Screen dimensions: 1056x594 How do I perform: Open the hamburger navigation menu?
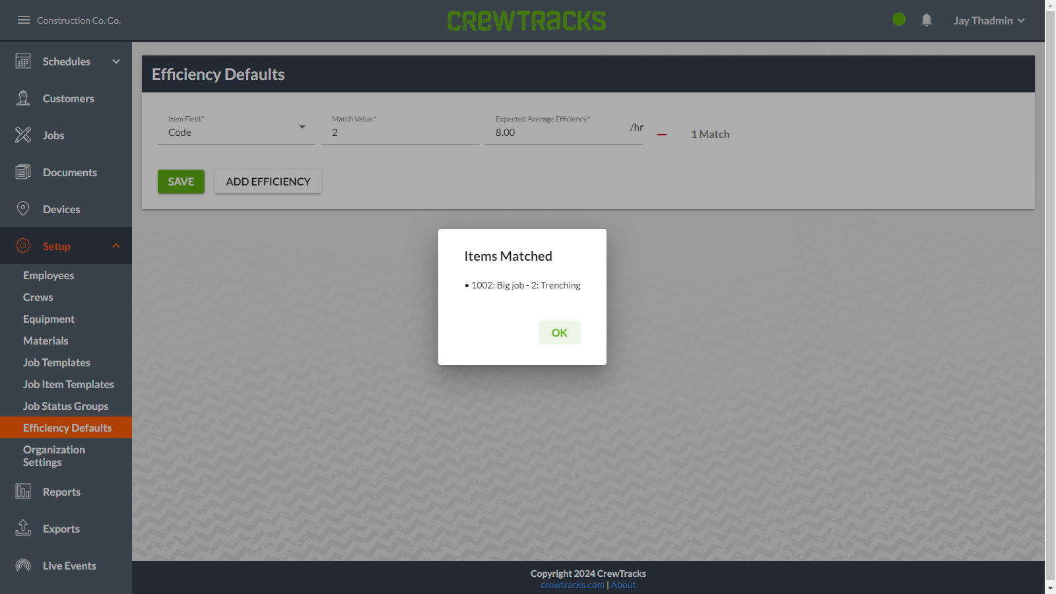pyautogui.click(x=24, y=20)
